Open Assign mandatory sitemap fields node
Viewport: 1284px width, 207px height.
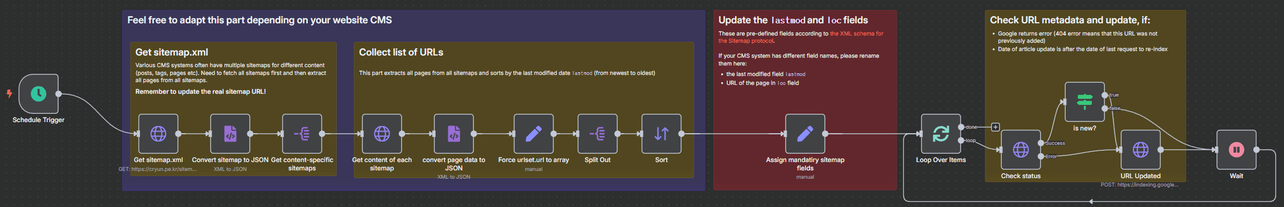coord(805,134)
